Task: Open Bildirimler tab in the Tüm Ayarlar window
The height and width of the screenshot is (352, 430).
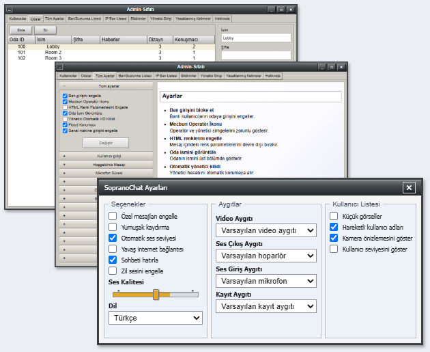Action: click(x=188, y=76)
